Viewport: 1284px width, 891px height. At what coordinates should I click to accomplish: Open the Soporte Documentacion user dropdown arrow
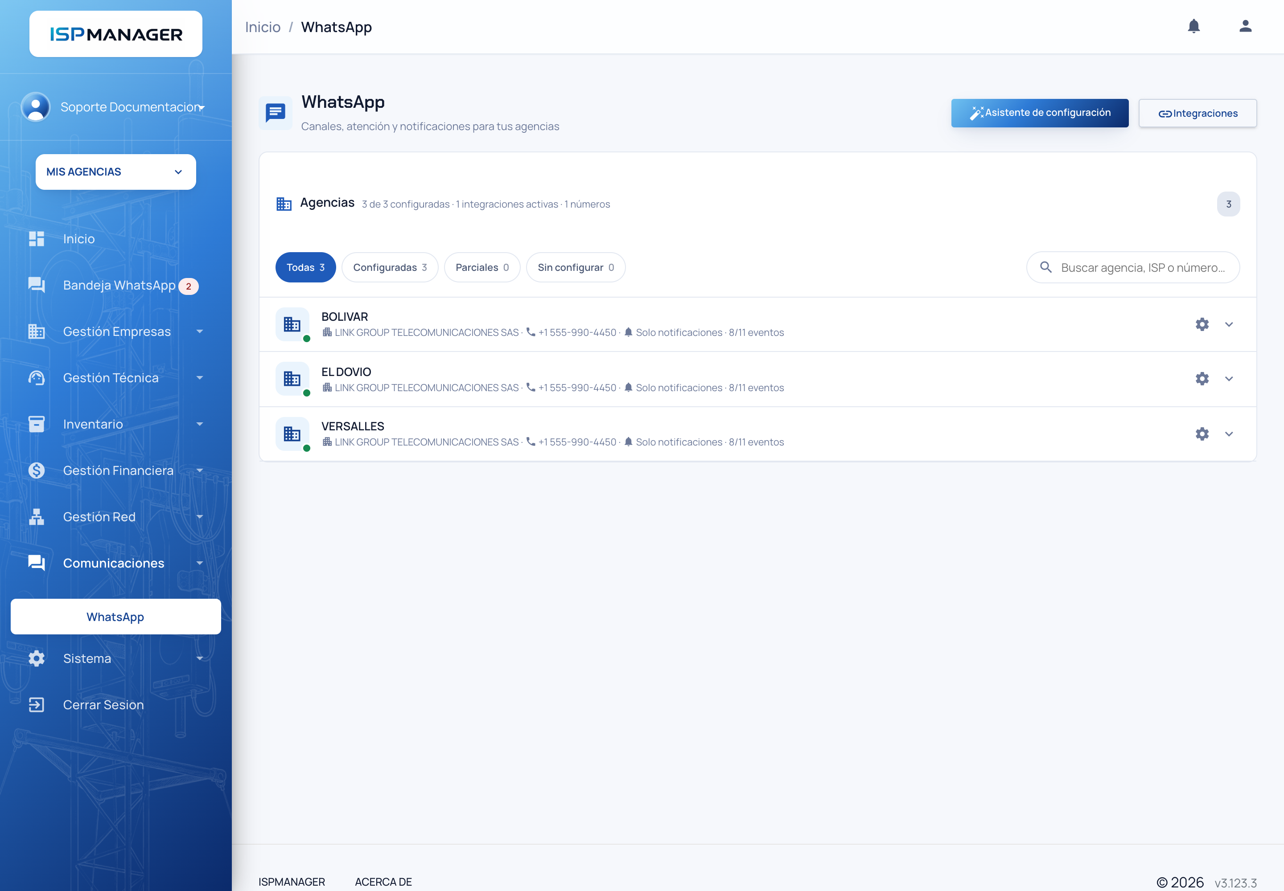(x=202, y=108)
